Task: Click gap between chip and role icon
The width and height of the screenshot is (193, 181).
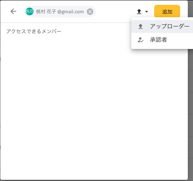Action: click(115, 12)
